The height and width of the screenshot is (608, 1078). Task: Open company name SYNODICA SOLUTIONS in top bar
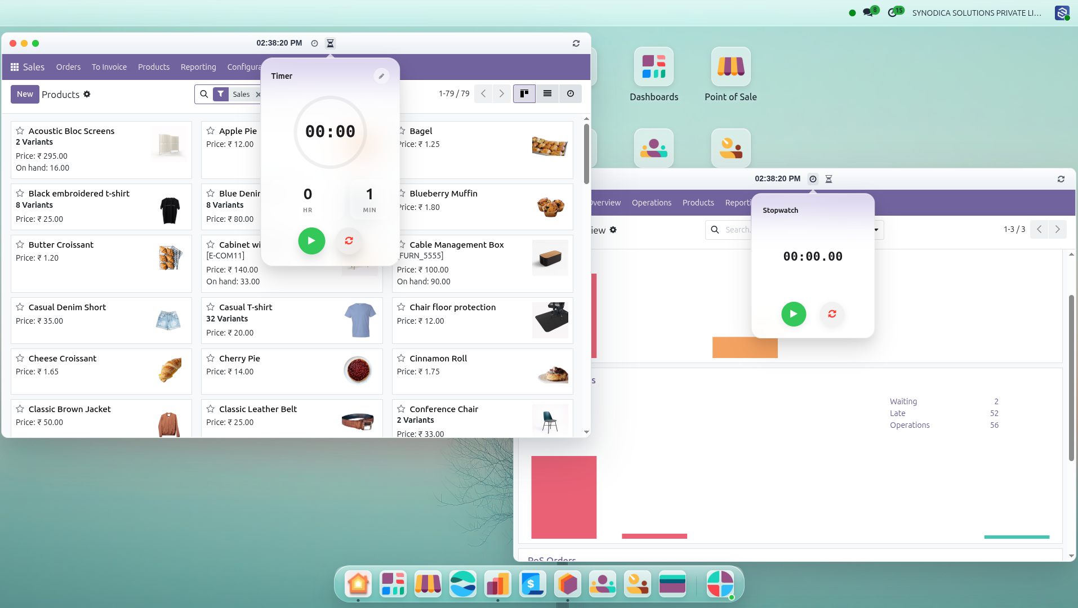click(x=977, y=12)
